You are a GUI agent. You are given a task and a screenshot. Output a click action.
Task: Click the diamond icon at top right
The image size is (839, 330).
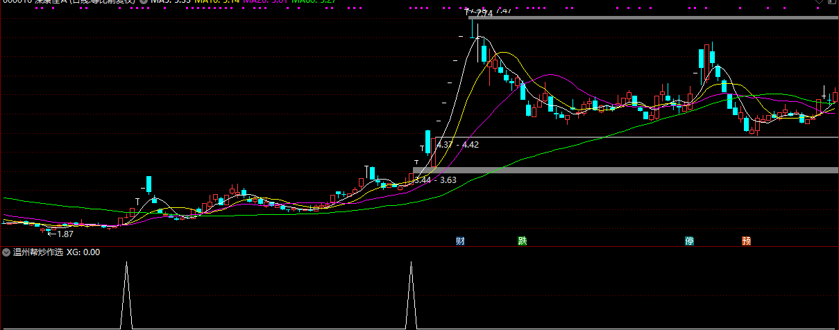pos(819,2)
